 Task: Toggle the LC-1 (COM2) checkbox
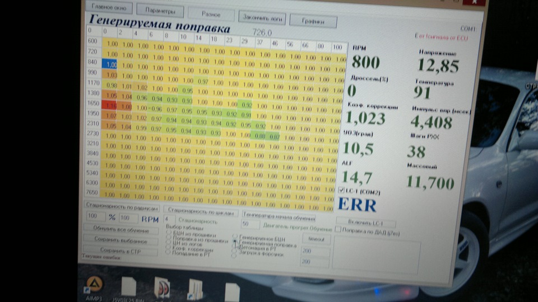(341, 190)
